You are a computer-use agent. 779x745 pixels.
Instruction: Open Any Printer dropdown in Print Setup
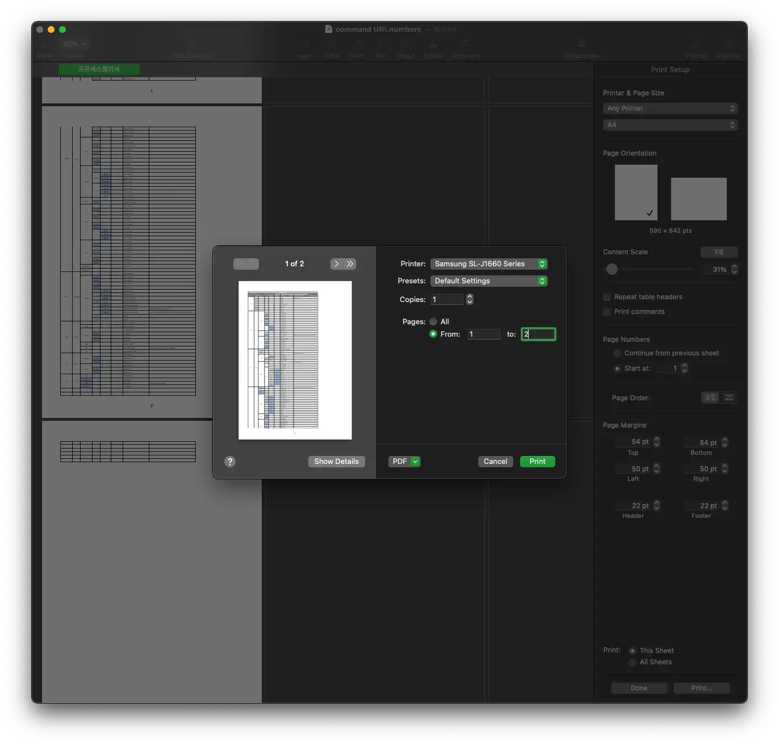(x=670, y=108)
